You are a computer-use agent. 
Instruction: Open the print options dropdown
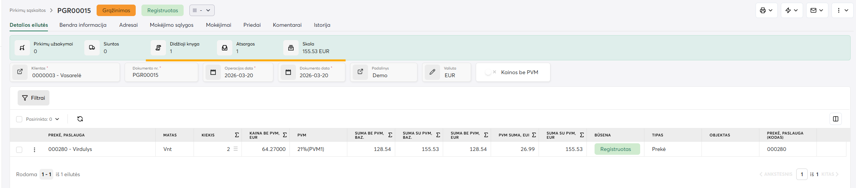(x=766, y=10)
